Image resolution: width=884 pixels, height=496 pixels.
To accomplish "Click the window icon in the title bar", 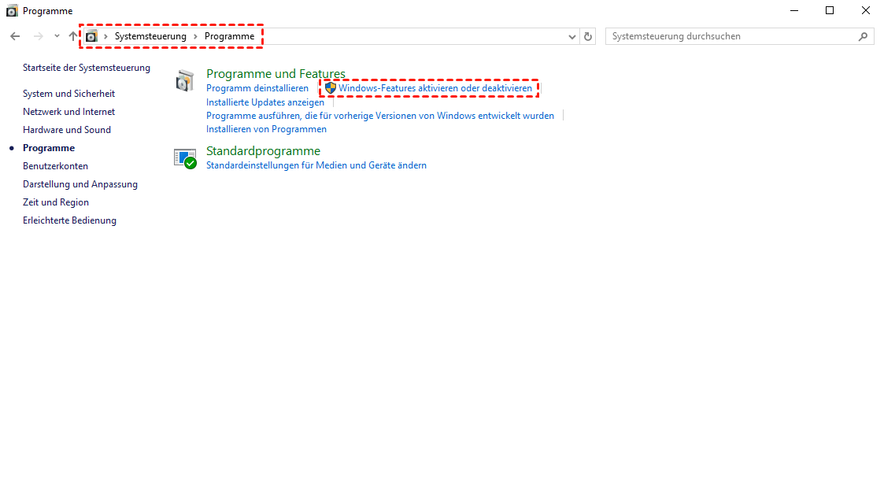I will [x=12, y=11].
